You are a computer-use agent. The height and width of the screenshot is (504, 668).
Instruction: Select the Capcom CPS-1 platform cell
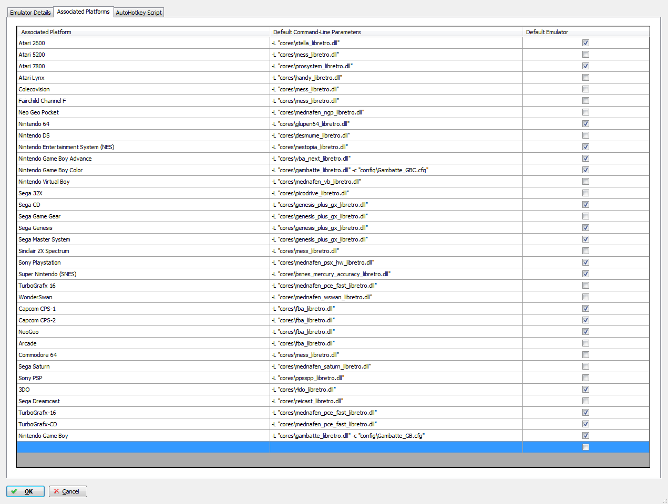pos(143,309)
